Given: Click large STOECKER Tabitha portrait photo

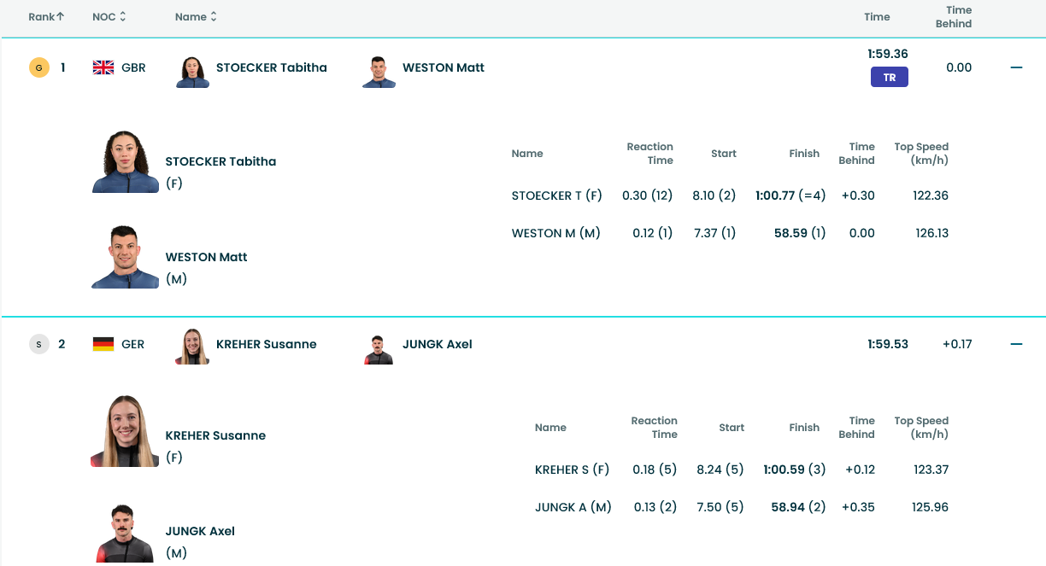Looking at the screenshot, I should (x=125, y=161).
